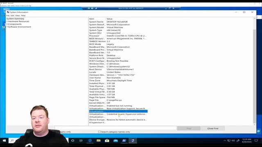The image size is (262, 147).
Task: Select the Boot Device row
Action: point(118,69)
